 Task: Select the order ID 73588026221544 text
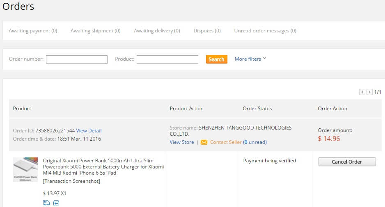(x=55, y=131)
